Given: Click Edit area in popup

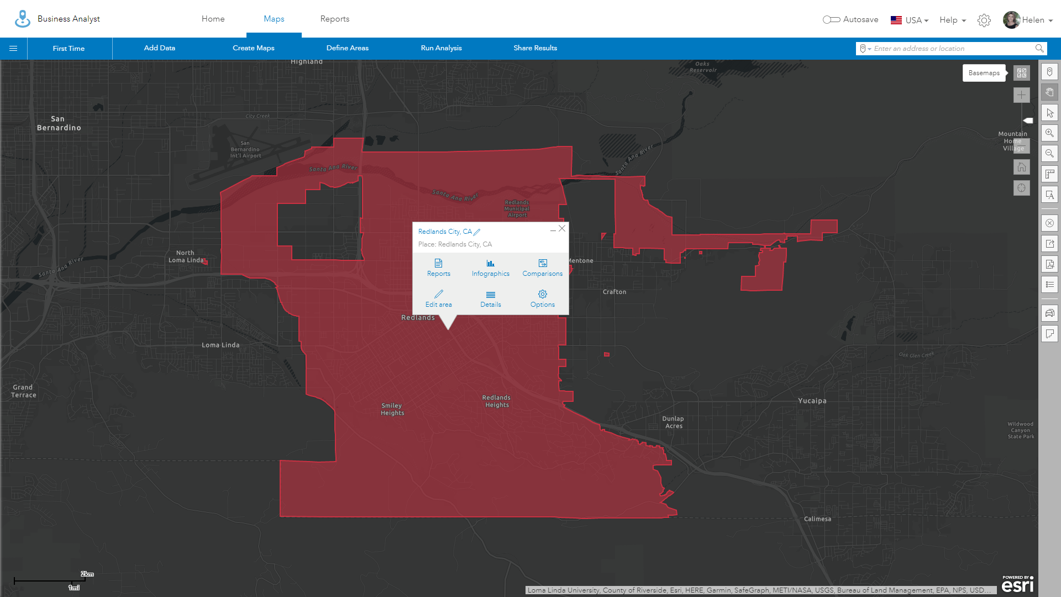Looking at the screenshot, I should point(438,298).
